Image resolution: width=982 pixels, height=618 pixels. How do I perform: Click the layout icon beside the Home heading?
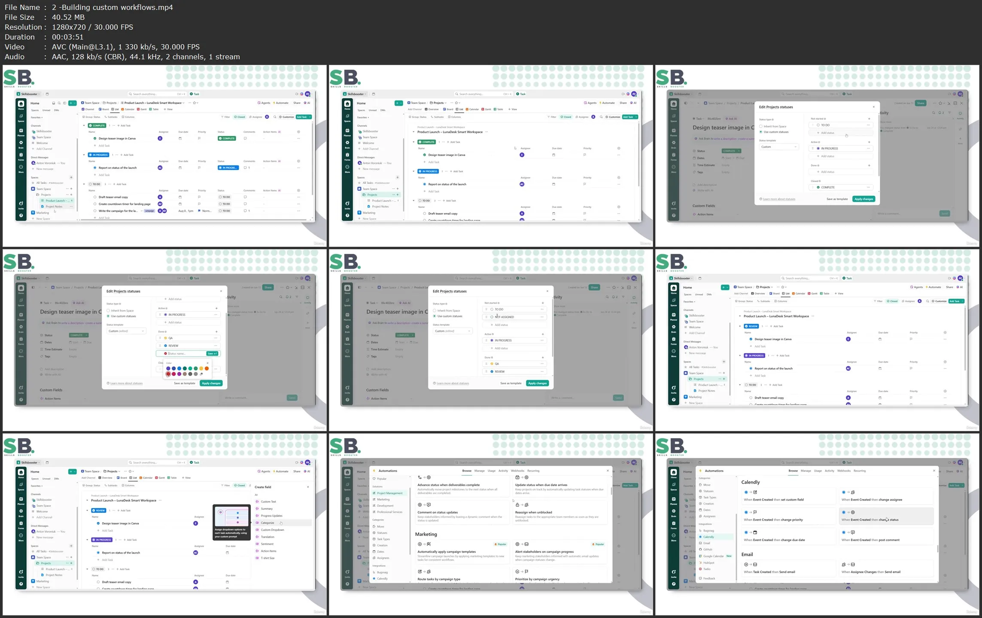coord(65,103)
